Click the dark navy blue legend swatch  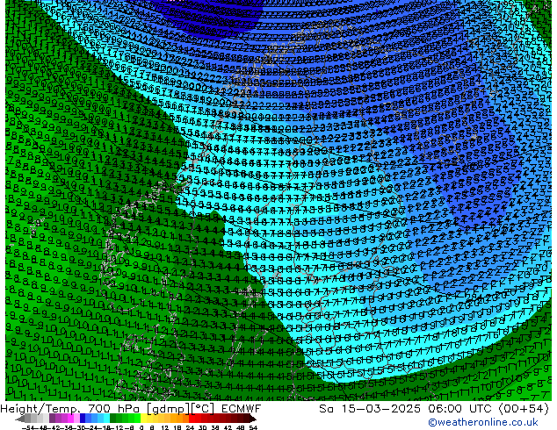pos(83,419)
